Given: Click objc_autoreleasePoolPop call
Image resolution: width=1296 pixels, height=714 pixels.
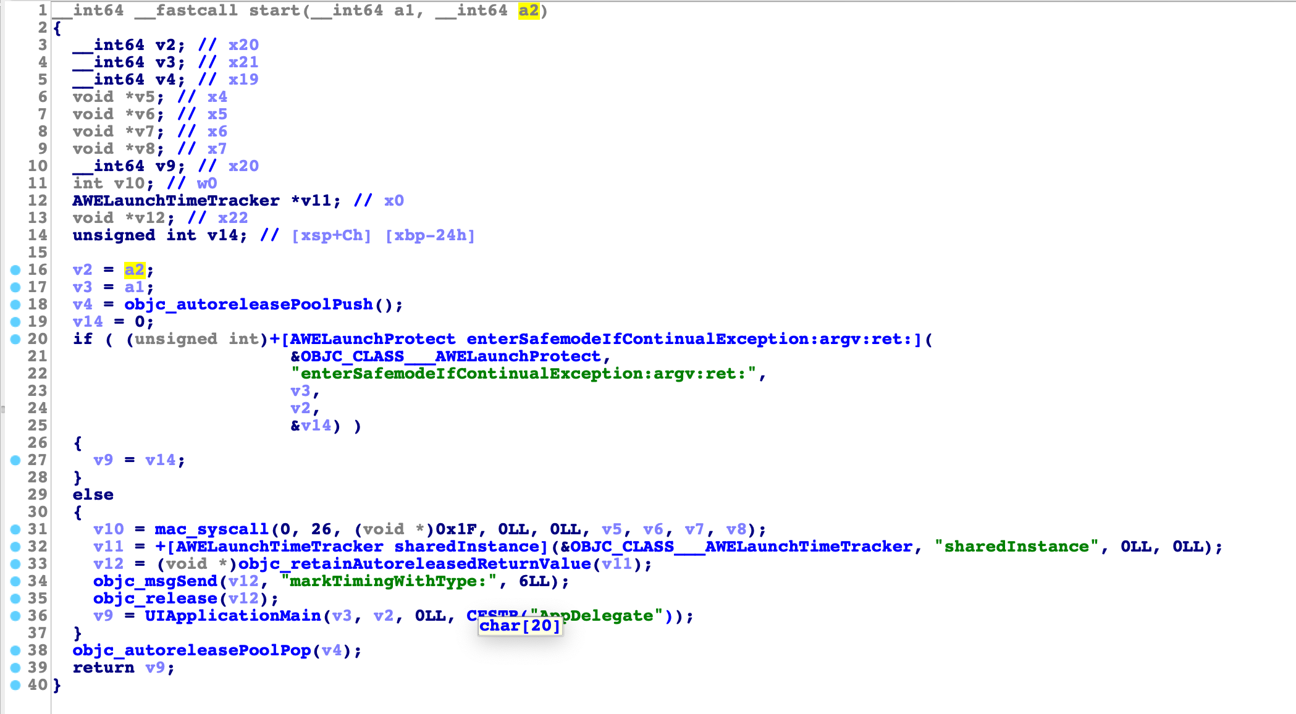Looking at the screenshot, I should pyautogui.click(x=191, y=650).
